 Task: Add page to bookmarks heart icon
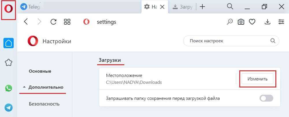tap(252, 22)
